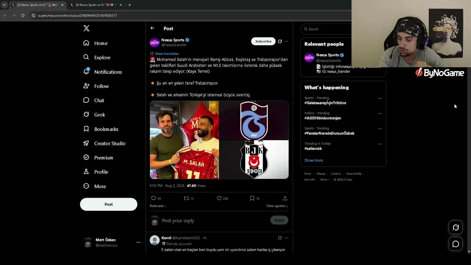Screen dimensions: 471x265
Task: Open options for #GalatasaraylıİçinTribüne trend
Action: coord(380,98)
